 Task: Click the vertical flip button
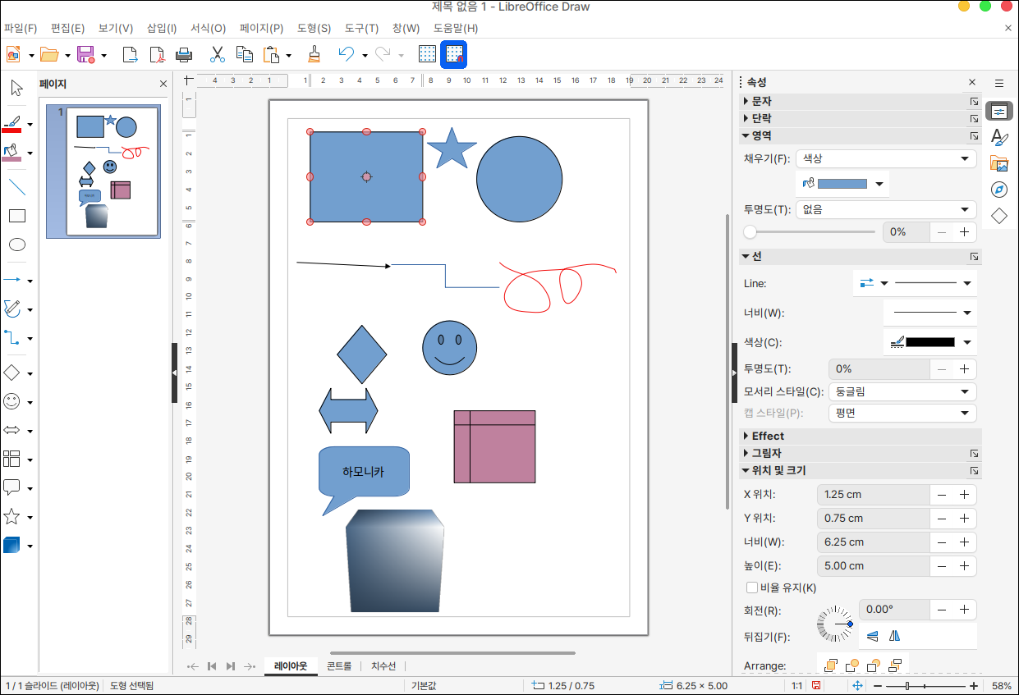coord(872,635)
